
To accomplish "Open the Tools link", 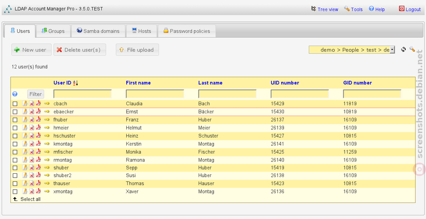I will (x=353, y=9).
